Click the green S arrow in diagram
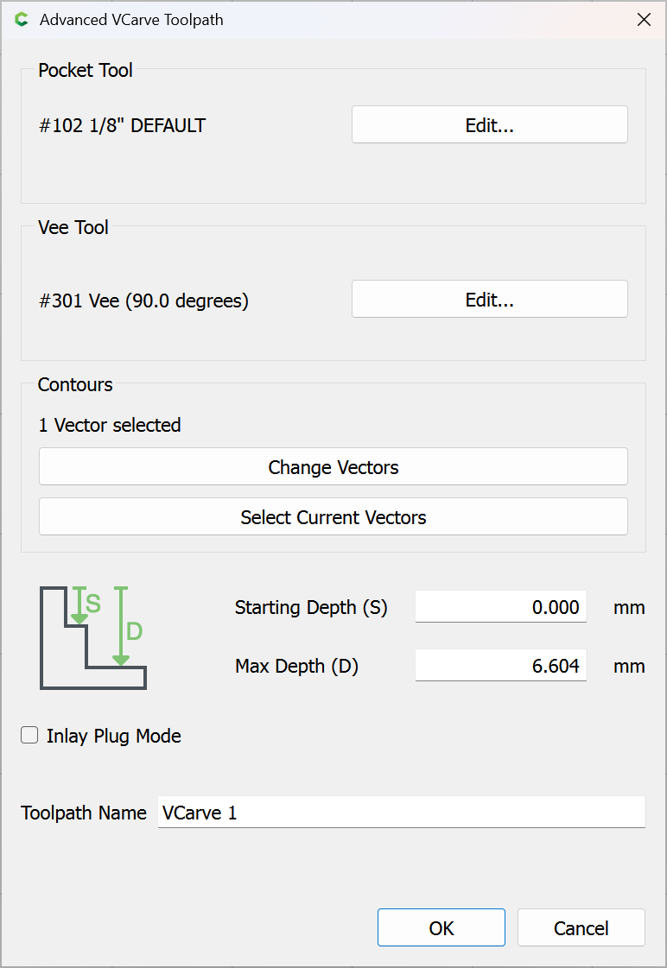This screenshot has height=968, width=667. click(79, 605)
